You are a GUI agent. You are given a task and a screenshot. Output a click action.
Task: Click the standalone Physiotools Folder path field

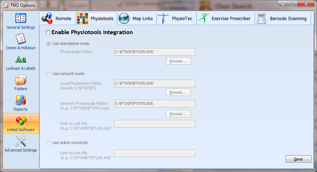click(155, 52)
